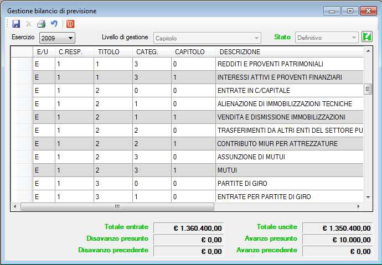Open the Livello di gestione combo box
This screenshot has width=382, height=265.
[207, 38]
